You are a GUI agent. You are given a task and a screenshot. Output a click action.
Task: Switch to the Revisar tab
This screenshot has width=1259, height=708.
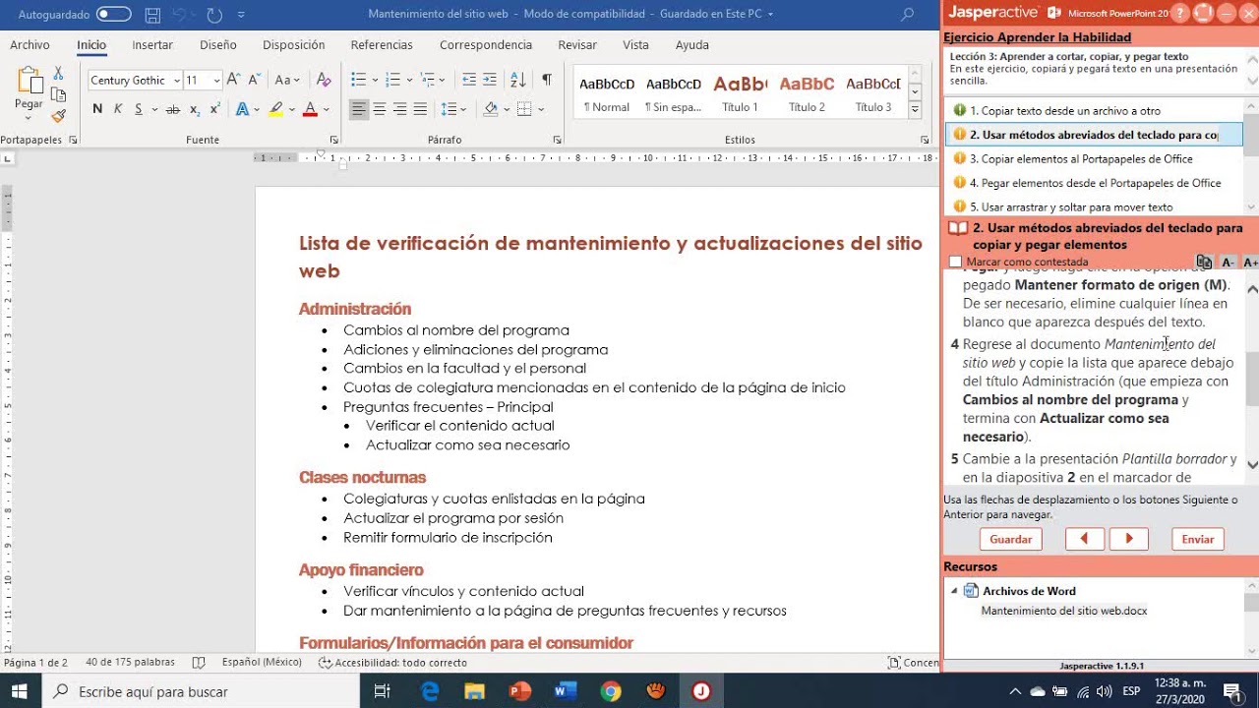coord(577,45)
